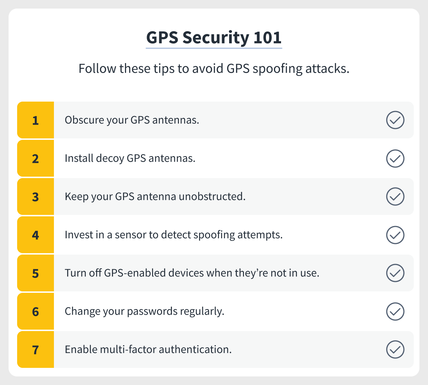Click checkmark icon for Obscure your GPS antennas
This screenshot has width=428, height=385.
[x=395, y=120]
